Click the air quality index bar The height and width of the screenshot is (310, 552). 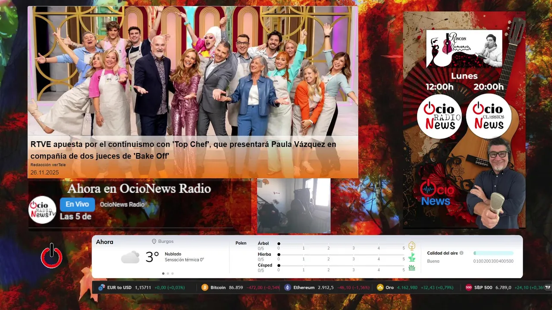[493, 253]
